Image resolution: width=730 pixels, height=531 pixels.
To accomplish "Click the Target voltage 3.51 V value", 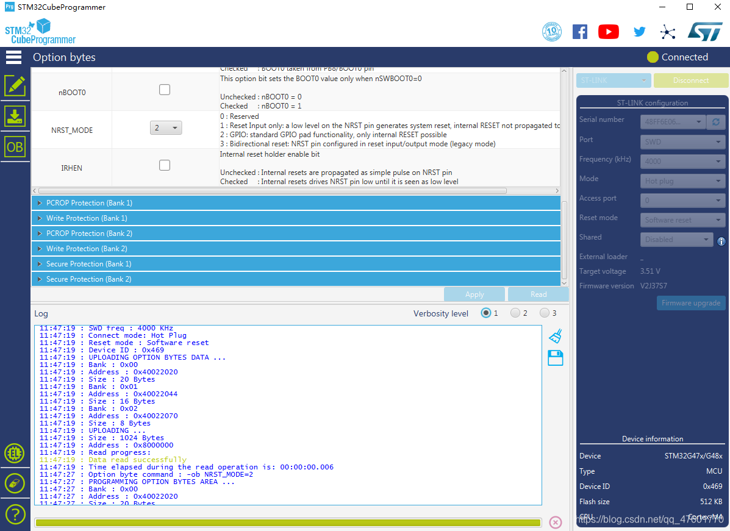I will click(x=650, y=271).
